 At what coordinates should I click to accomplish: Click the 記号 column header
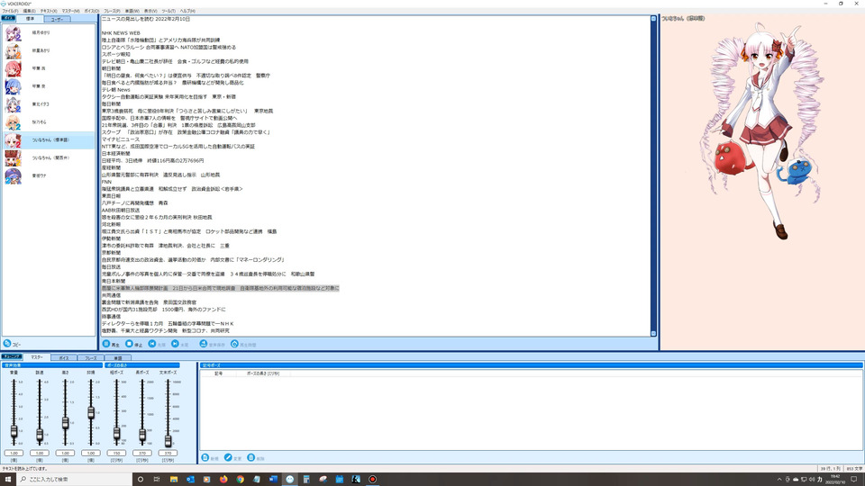click(x=218, y=373)
